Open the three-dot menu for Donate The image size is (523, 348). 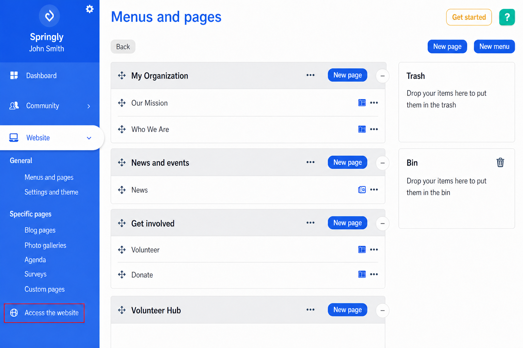coord(374,274)
